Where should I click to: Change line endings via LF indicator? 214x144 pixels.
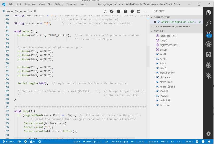coord(173,142)
